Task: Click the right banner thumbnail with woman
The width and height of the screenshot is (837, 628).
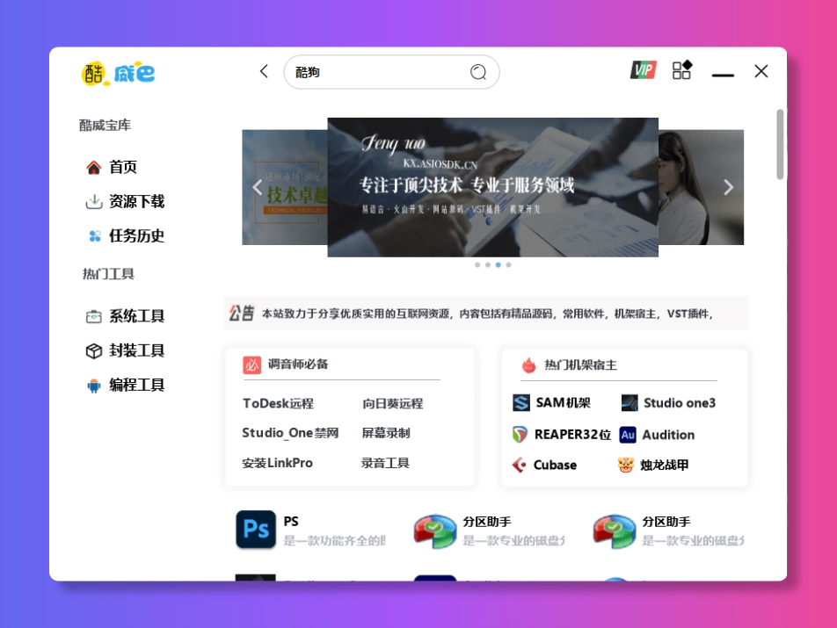Action: coord(701,187)
